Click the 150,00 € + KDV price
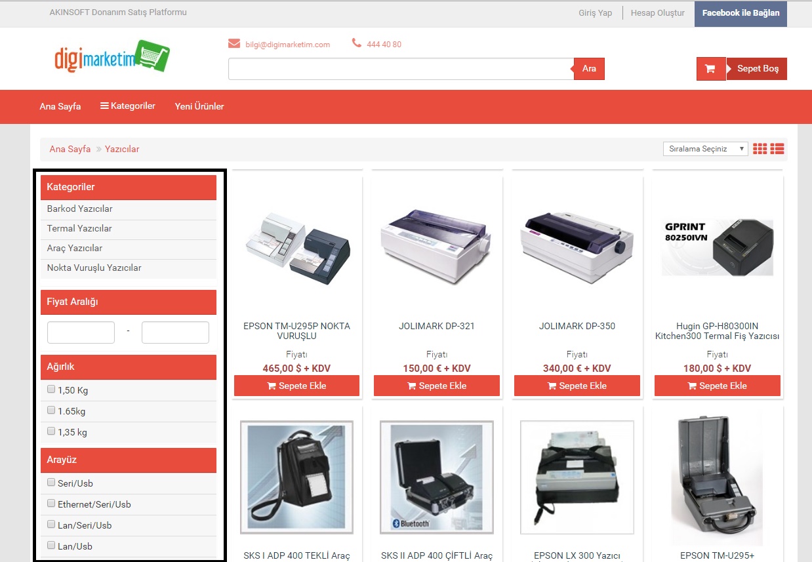 pos(437,369)
